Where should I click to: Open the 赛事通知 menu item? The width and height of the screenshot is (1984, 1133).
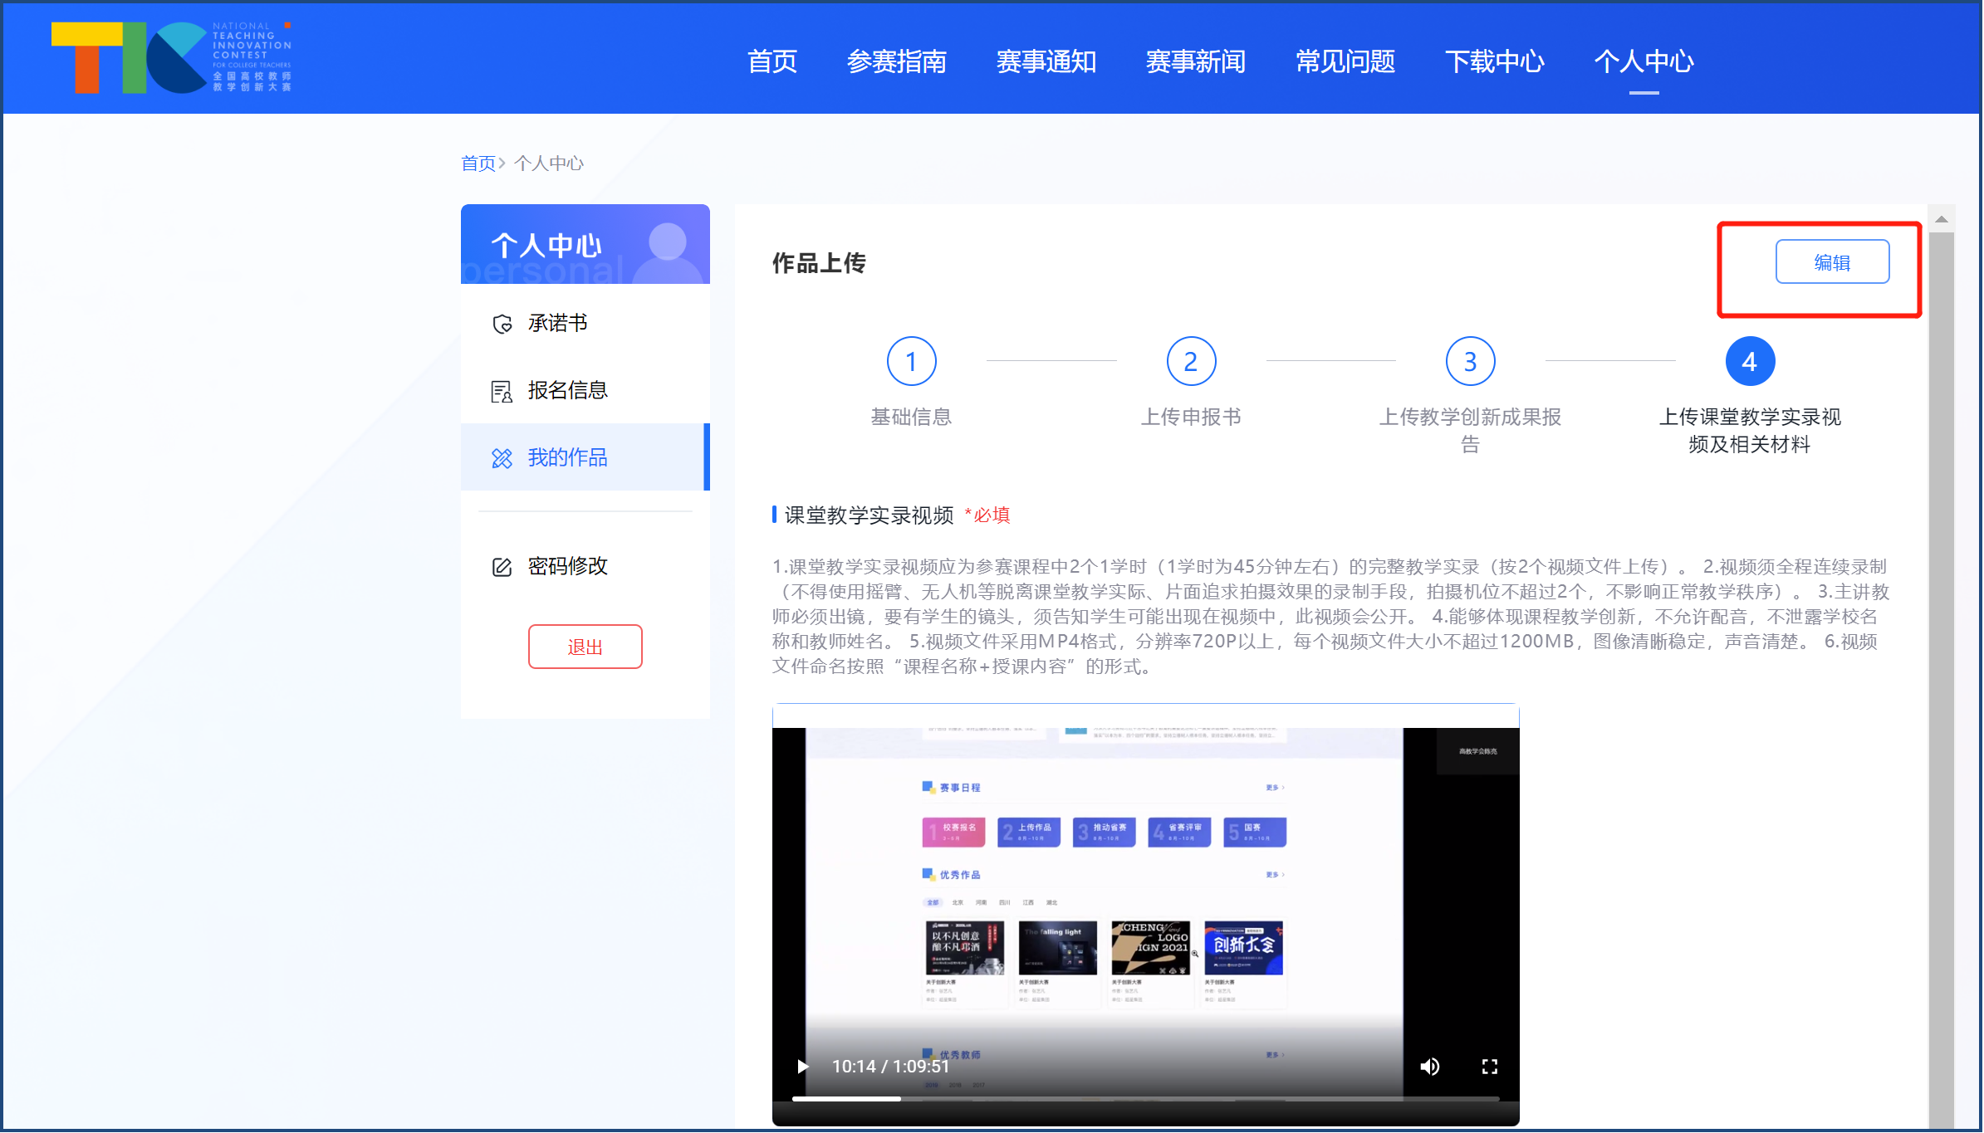point(1046,62)
